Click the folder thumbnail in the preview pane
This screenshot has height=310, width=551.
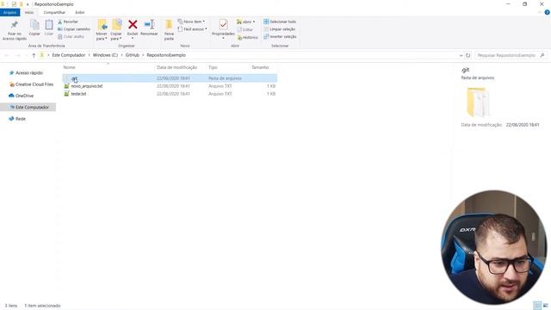(x=478, y=102)
